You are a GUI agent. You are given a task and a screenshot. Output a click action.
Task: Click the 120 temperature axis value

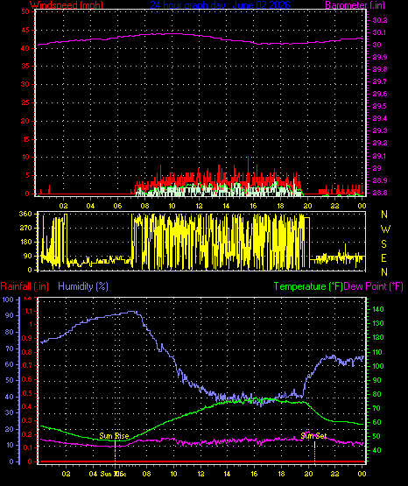tap(377, 337)
